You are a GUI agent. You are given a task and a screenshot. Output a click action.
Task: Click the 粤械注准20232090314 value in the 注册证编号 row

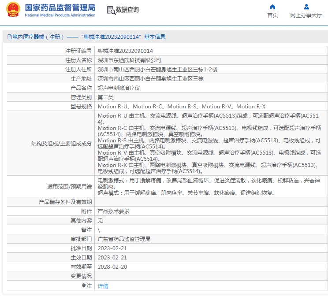click(125, 51)
